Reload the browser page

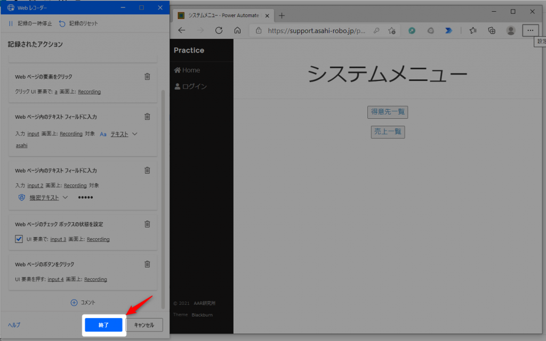219,30
